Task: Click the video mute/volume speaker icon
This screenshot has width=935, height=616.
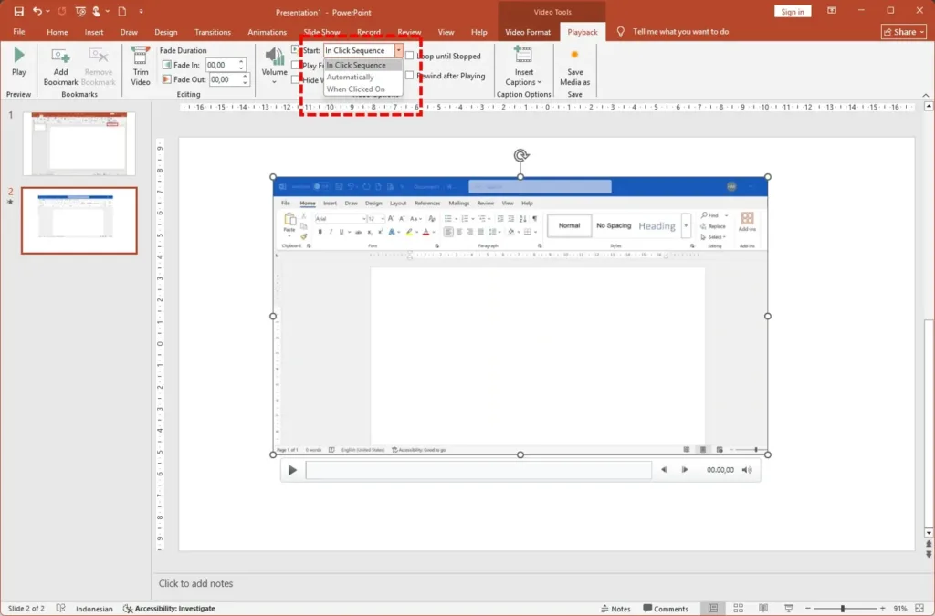Action: 747,470
